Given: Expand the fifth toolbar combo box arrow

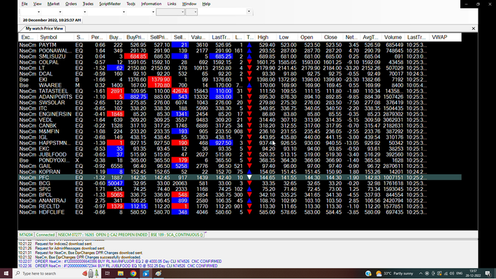Looking at the screenshot, I should [x=153, y=12].
